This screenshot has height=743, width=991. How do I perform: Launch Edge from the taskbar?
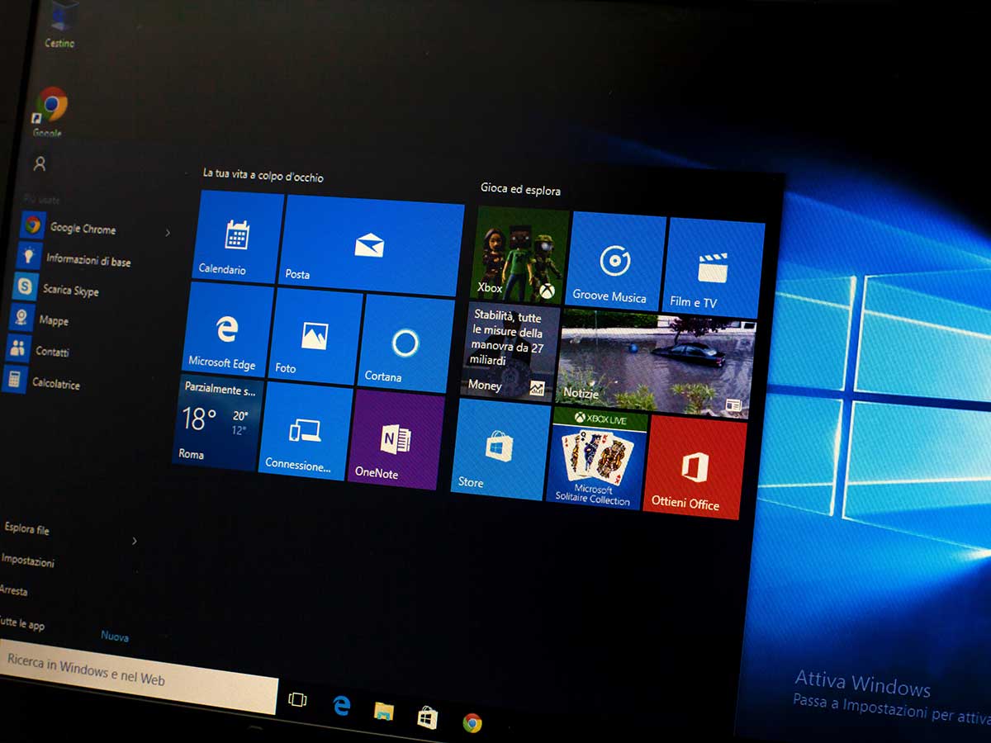(341, 705)
